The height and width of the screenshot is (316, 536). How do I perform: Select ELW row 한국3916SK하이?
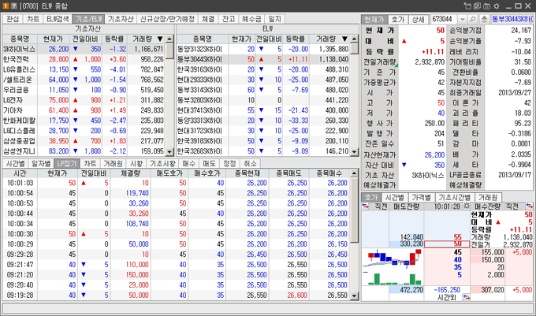tap(263, 69)
